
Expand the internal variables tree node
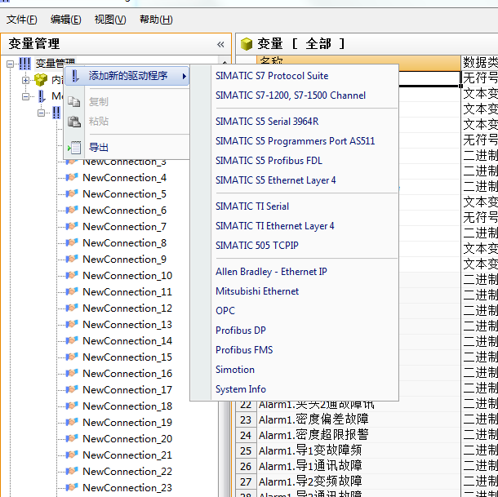26,80
